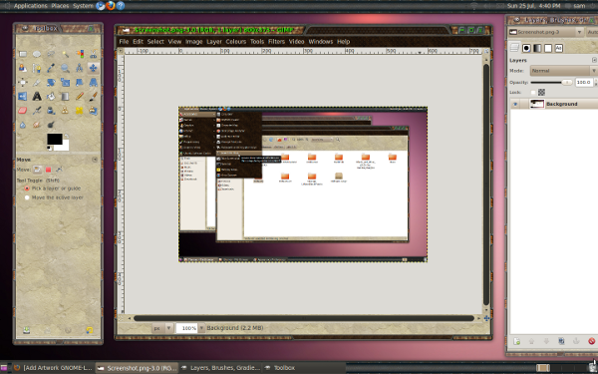Select the Ellipse Select tool
598x374 pixels.
point(37,54)
